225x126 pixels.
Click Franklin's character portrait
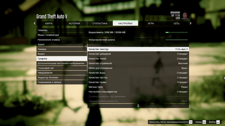click(185, 16)
